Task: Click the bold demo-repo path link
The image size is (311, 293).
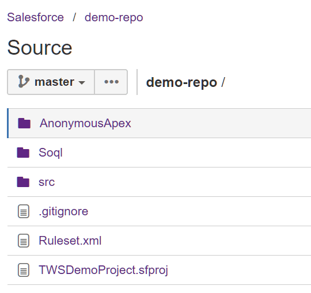Action: [181, 82]
